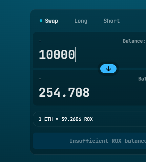Focus the receive amount field showing 254.708

tap(64, 92)
